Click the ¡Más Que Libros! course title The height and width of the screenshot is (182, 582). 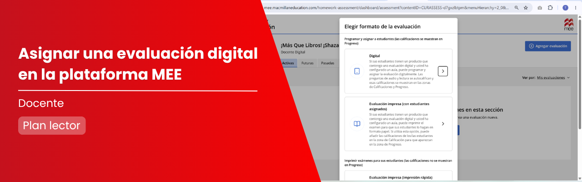pos(310,45)
